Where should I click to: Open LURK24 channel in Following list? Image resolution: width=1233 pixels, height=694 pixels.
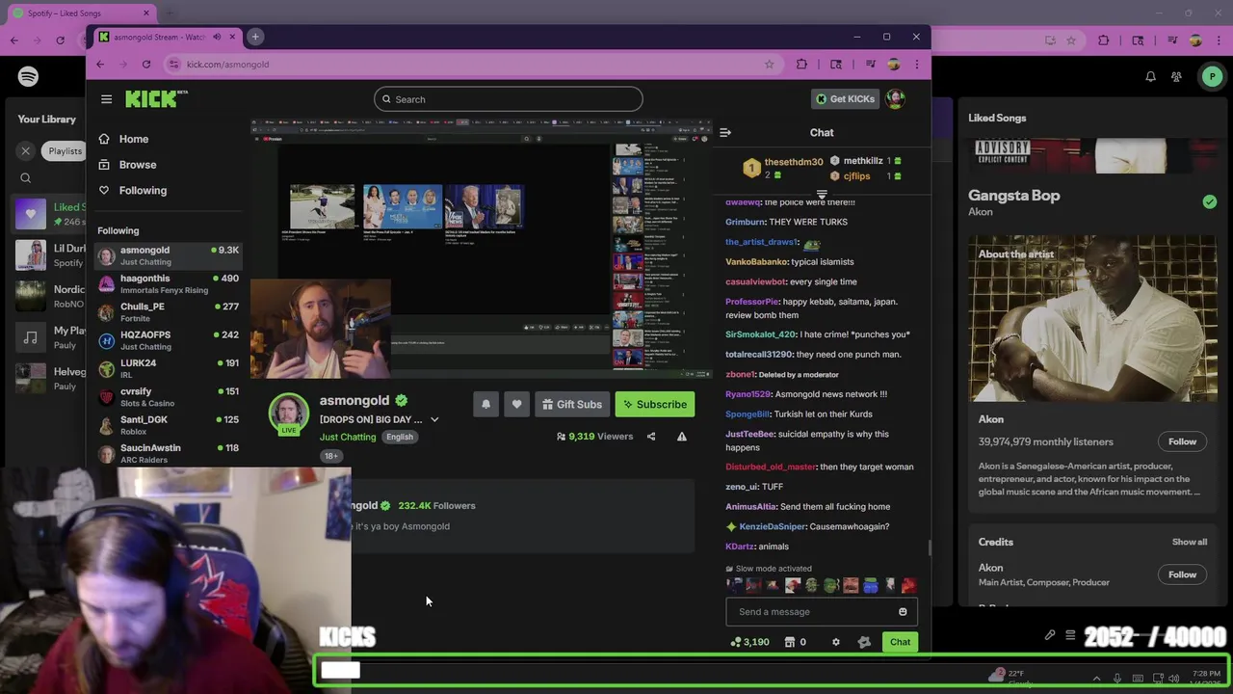pos(168,368)
